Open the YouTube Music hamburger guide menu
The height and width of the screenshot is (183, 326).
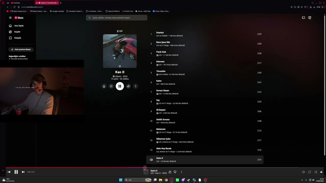click(x=10, y=18)
